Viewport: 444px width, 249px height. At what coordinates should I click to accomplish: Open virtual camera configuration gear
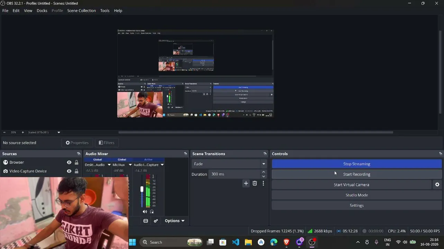pyautogui.click(x=437, y=185)
